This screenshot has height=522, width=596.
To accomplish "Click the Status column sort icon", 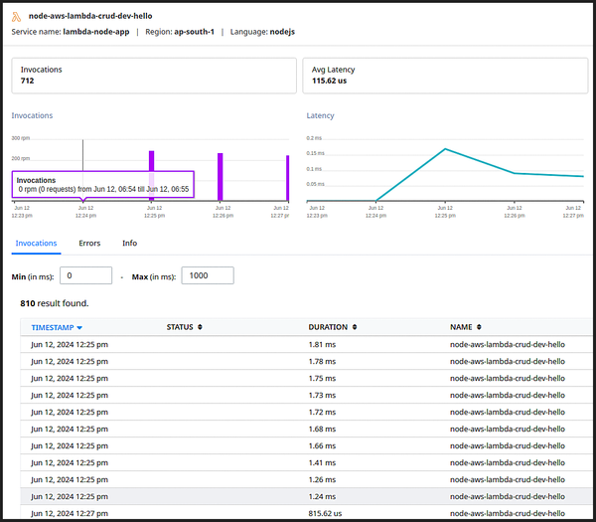I will coord(200,327).
